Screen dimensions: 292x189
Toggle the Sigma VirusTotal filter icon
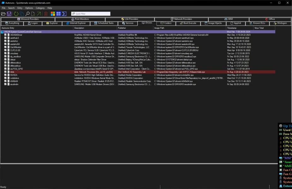pos(64,14)
